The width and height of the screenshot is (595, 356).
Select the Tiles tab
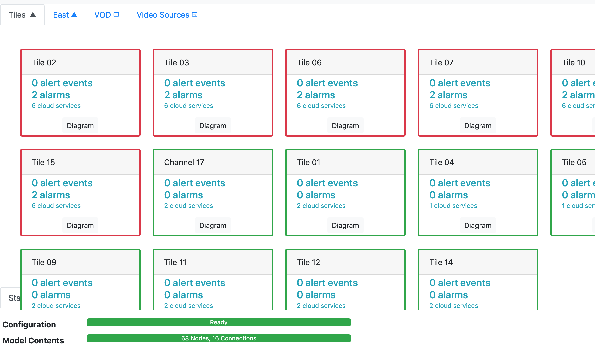click(17, 15)
